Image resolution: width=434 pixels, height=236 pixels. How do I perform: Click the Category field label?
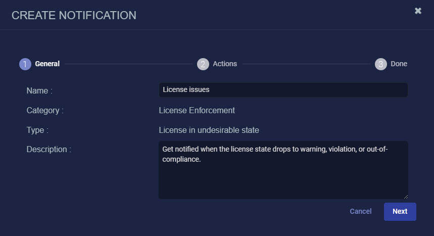[x=45, y=110]
